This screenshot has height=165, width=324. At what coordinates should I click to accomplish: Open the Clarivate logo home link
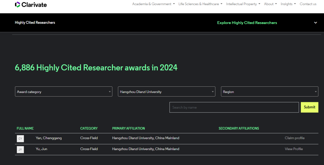31,4
